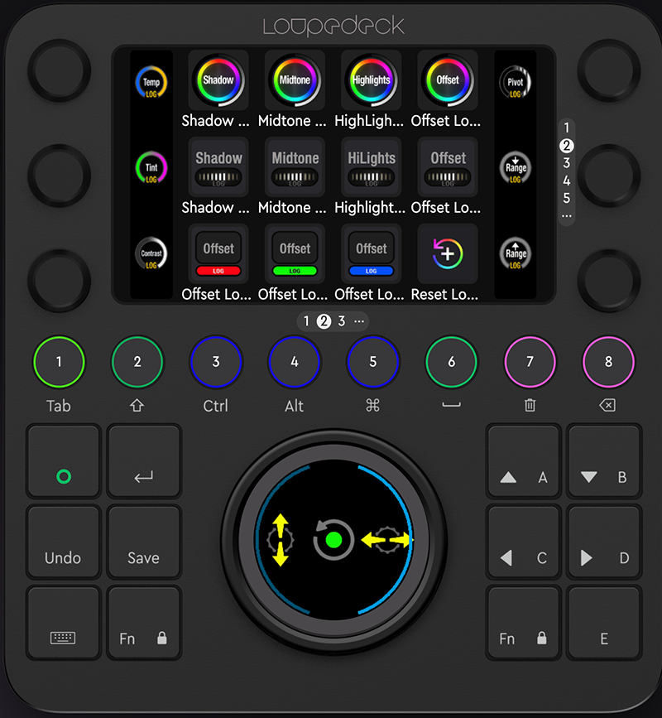The height and width of the screenshot is (718, 662).
Task: Click round button 7 with trash icon
Action: coord(530,362)
